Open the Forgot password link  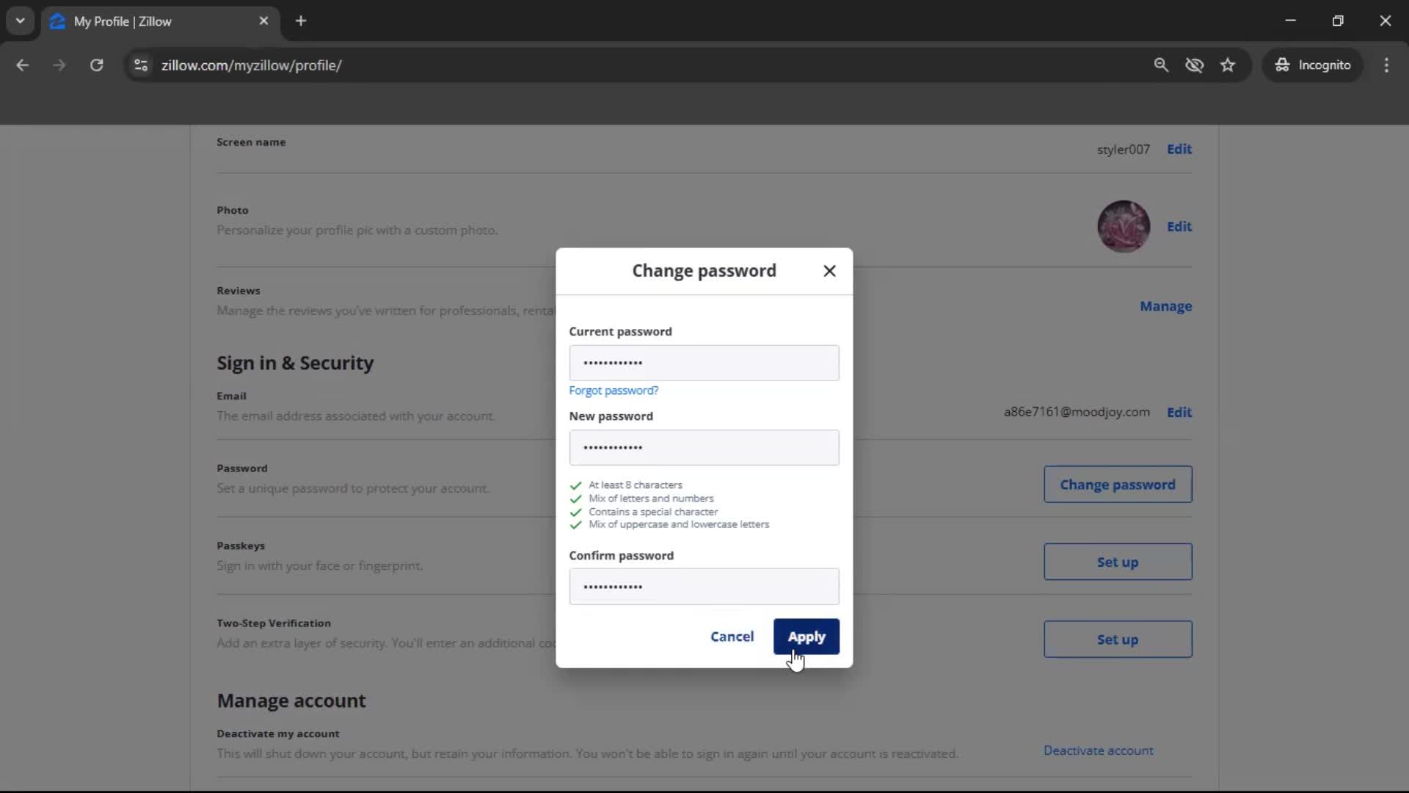pos(614,390)
